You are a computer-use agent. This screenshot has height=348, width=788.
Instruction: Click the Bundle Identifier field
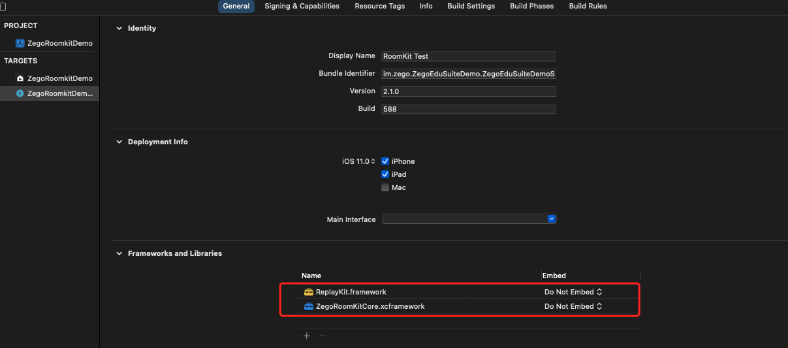click(469, 74)
